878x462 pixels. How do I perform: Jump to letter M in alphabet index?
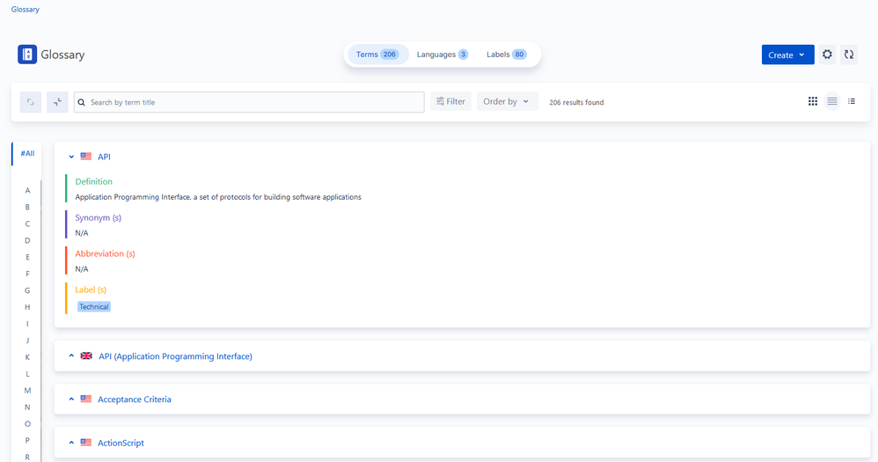(27, 391)
